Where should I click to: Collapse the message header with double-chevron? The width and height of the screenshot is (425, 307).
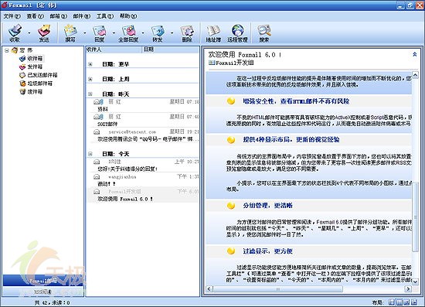point(414,54)
